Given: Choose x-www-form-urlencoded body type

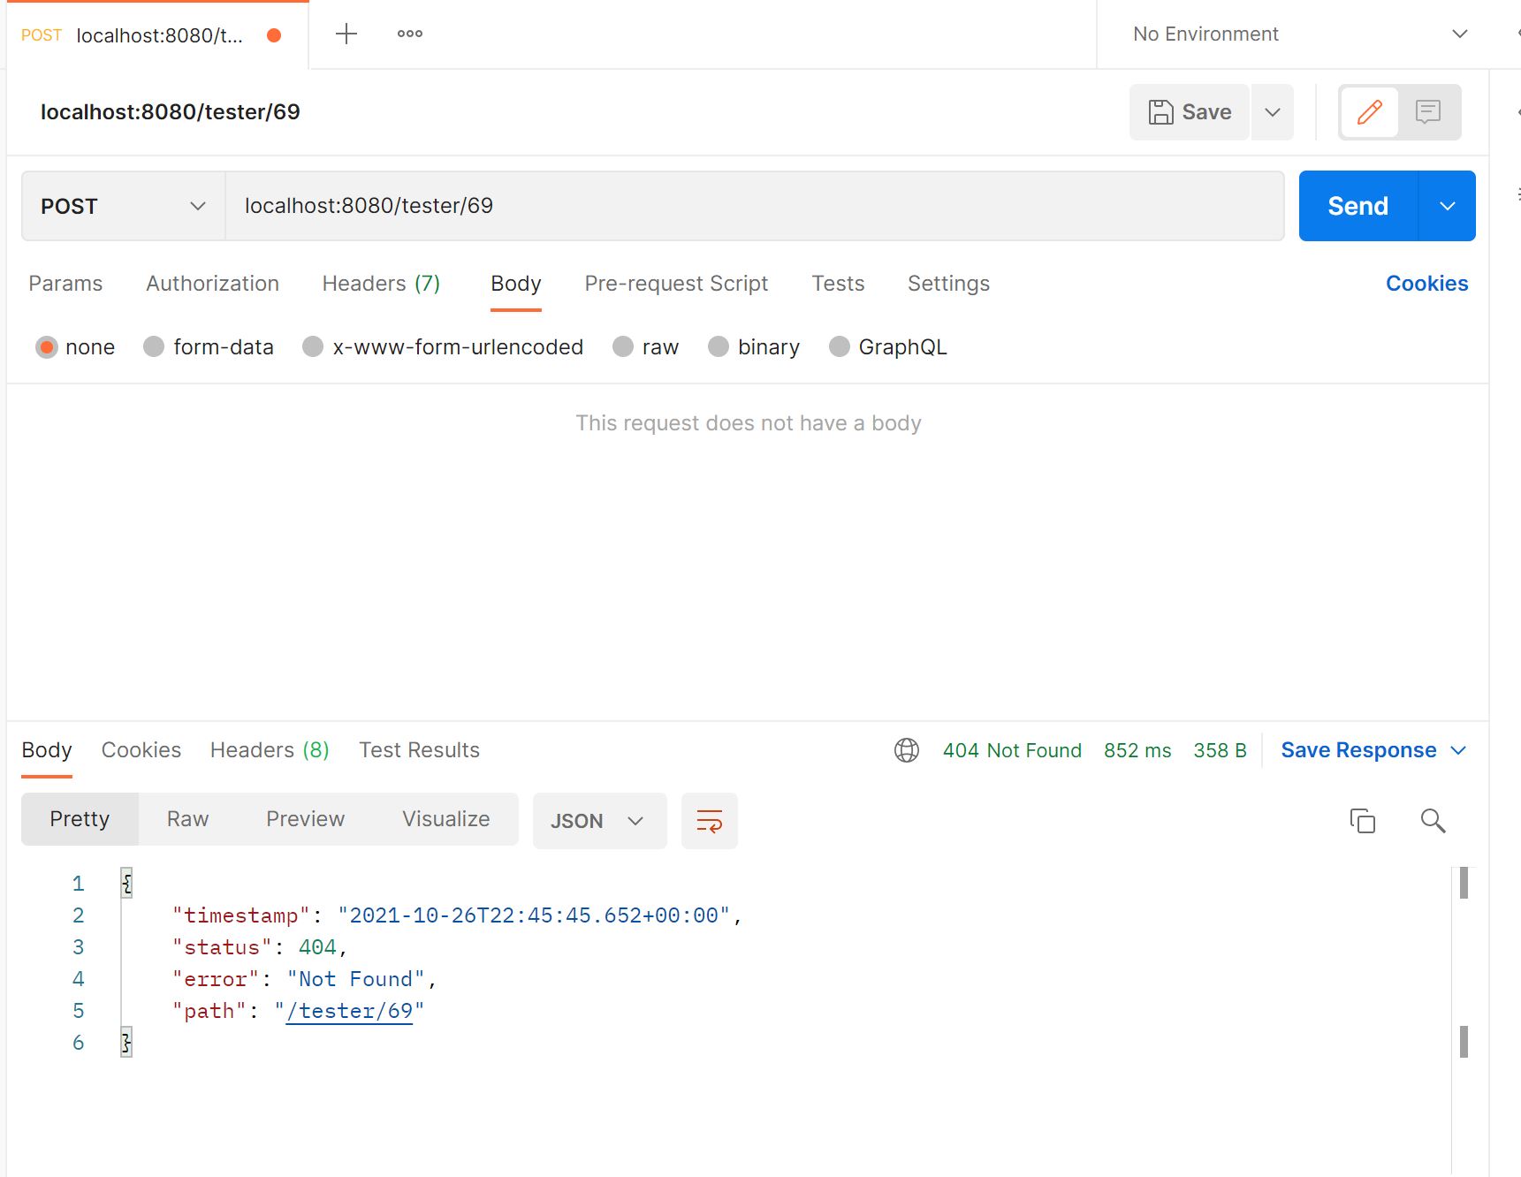Looking at the screenshot, I should [x=443, y=347].
